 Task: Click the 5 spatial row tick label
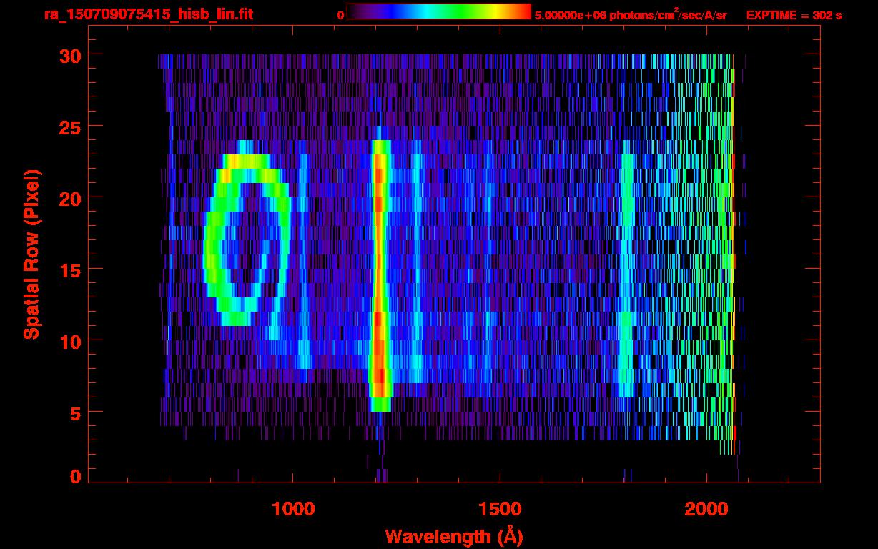point(76,412)
